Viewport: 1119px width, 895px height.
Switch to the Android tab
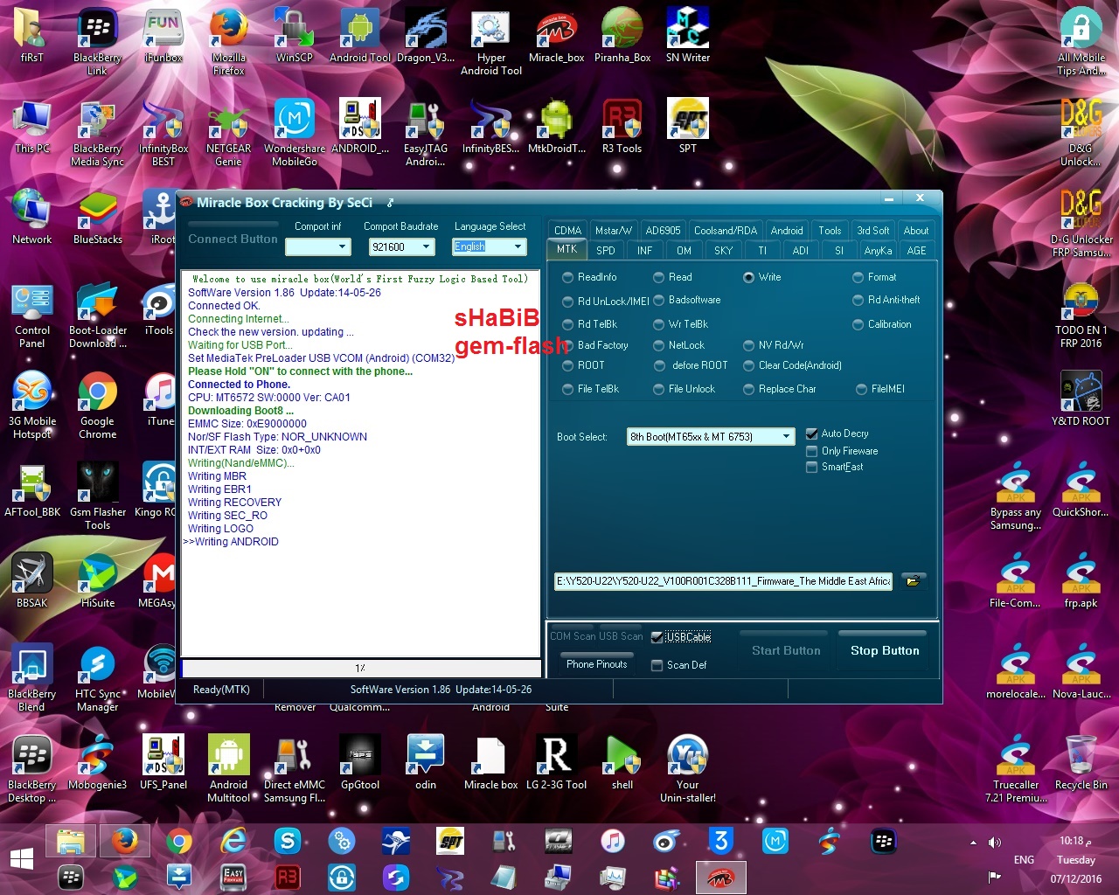coord(787,231)
